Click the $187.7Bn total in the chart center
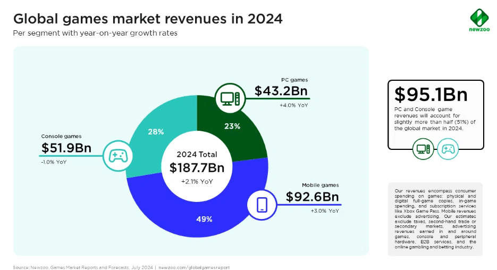The height and width of the screenshot is (270, 497). pos(197,168)
